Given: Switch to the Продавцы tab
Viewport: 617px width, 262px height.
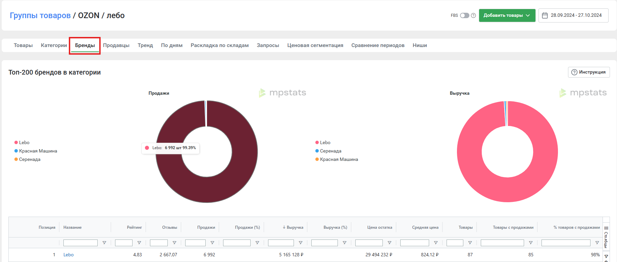Looking at the screenshot, I should click(x=116, y=45).
